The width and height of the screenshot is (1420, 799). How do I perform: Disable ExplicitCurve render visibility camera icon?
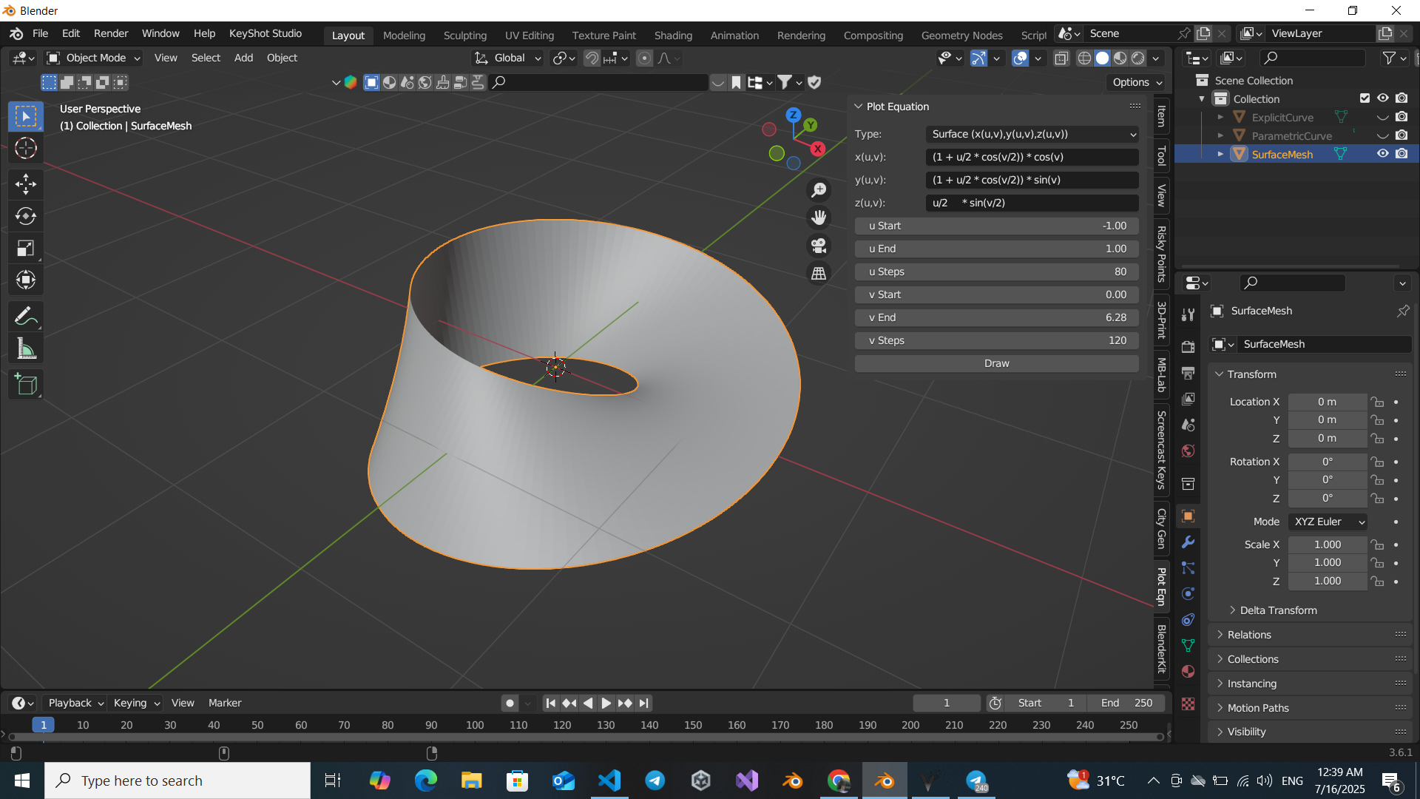[x=1402, y=116]
